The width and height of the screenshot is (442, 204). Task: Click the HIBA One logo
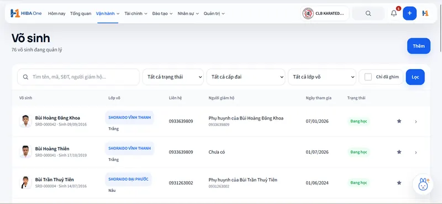[x=26, y=13]
